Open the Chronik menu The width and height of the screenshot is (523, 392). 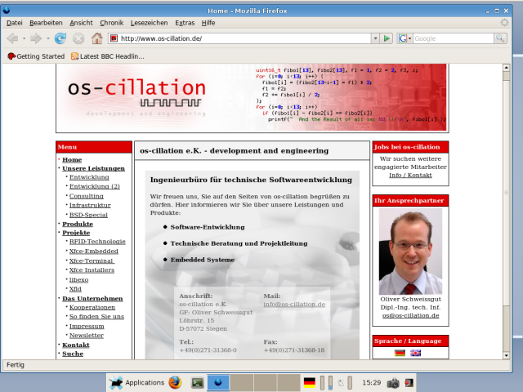(x=111, y=23)
